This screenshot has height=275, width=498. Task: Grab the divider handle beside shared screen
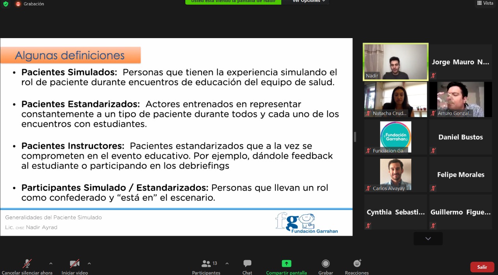(x=355, y=137)
